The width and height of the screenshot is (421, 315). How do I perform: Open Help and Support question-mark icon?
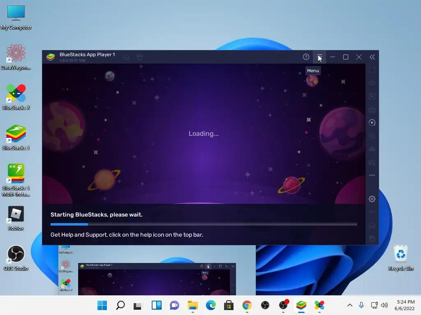[306, 57]
